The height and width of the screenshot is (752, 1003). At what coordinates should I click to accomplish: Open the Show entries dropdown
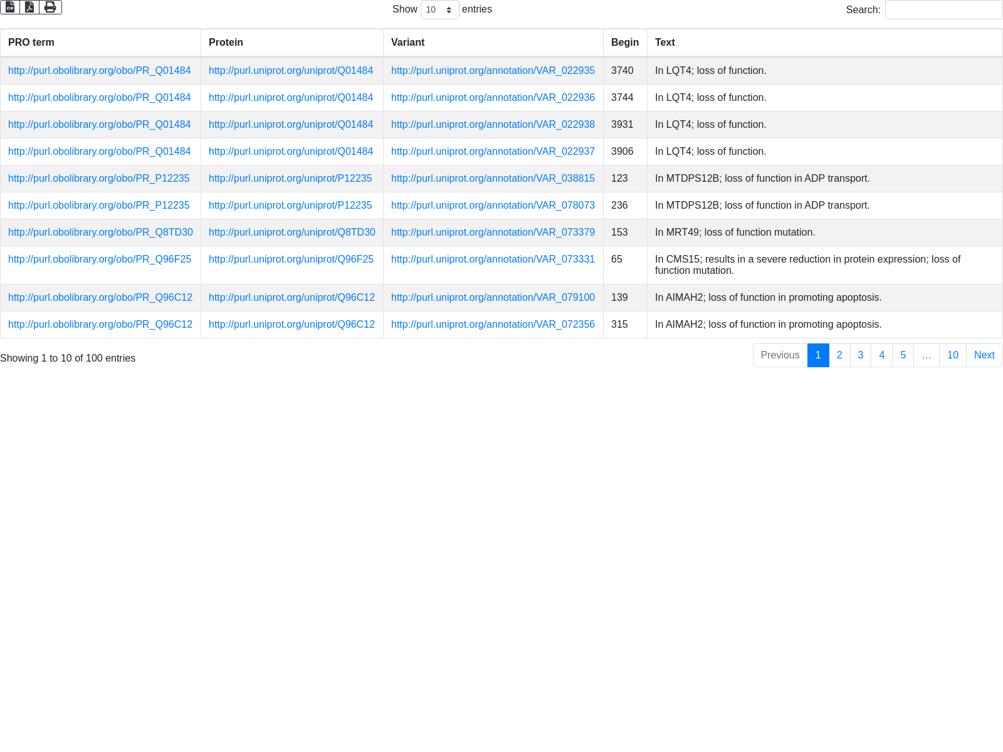click(439, 10)
